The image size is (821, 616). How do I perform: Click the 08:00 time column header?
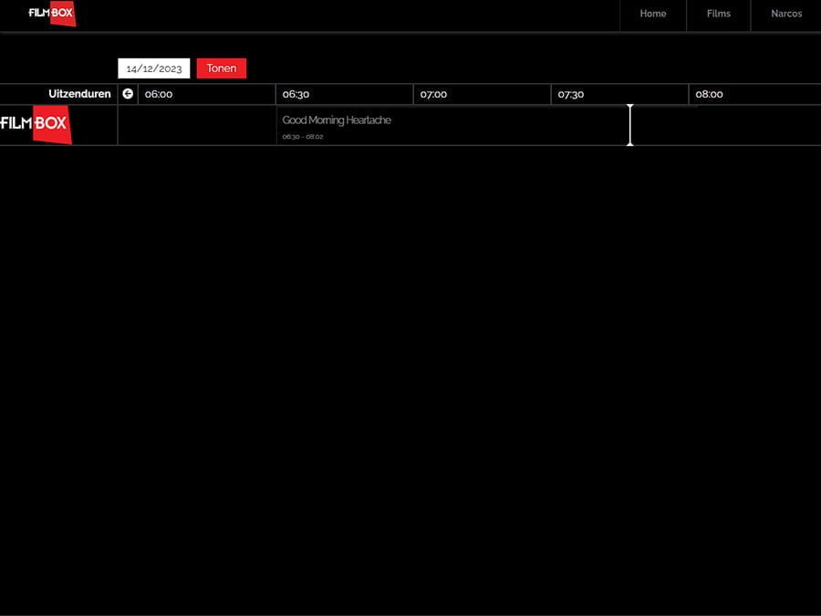(x=709, y=93)
